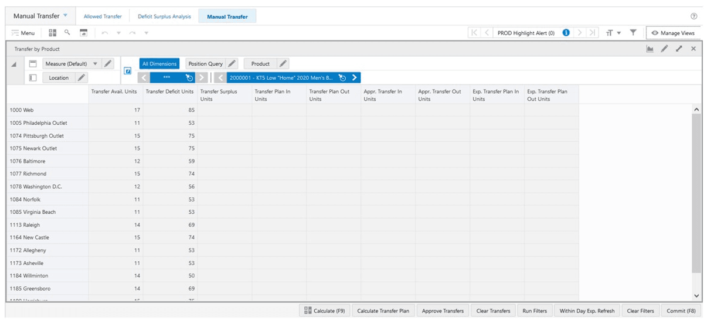Screen dimensions: 707x321
Task: Open the *** page slice selector
Action: pos(167,77)
